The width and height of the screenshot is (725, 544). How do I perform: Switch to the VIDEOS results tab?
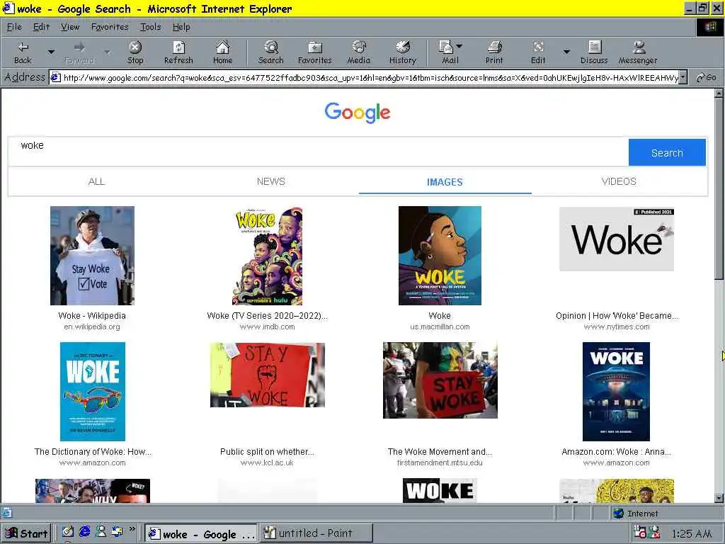619,181
